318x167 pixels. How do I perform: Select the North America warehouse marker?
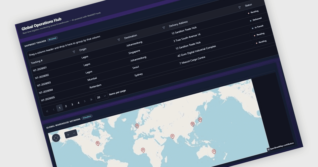(98, 144)
